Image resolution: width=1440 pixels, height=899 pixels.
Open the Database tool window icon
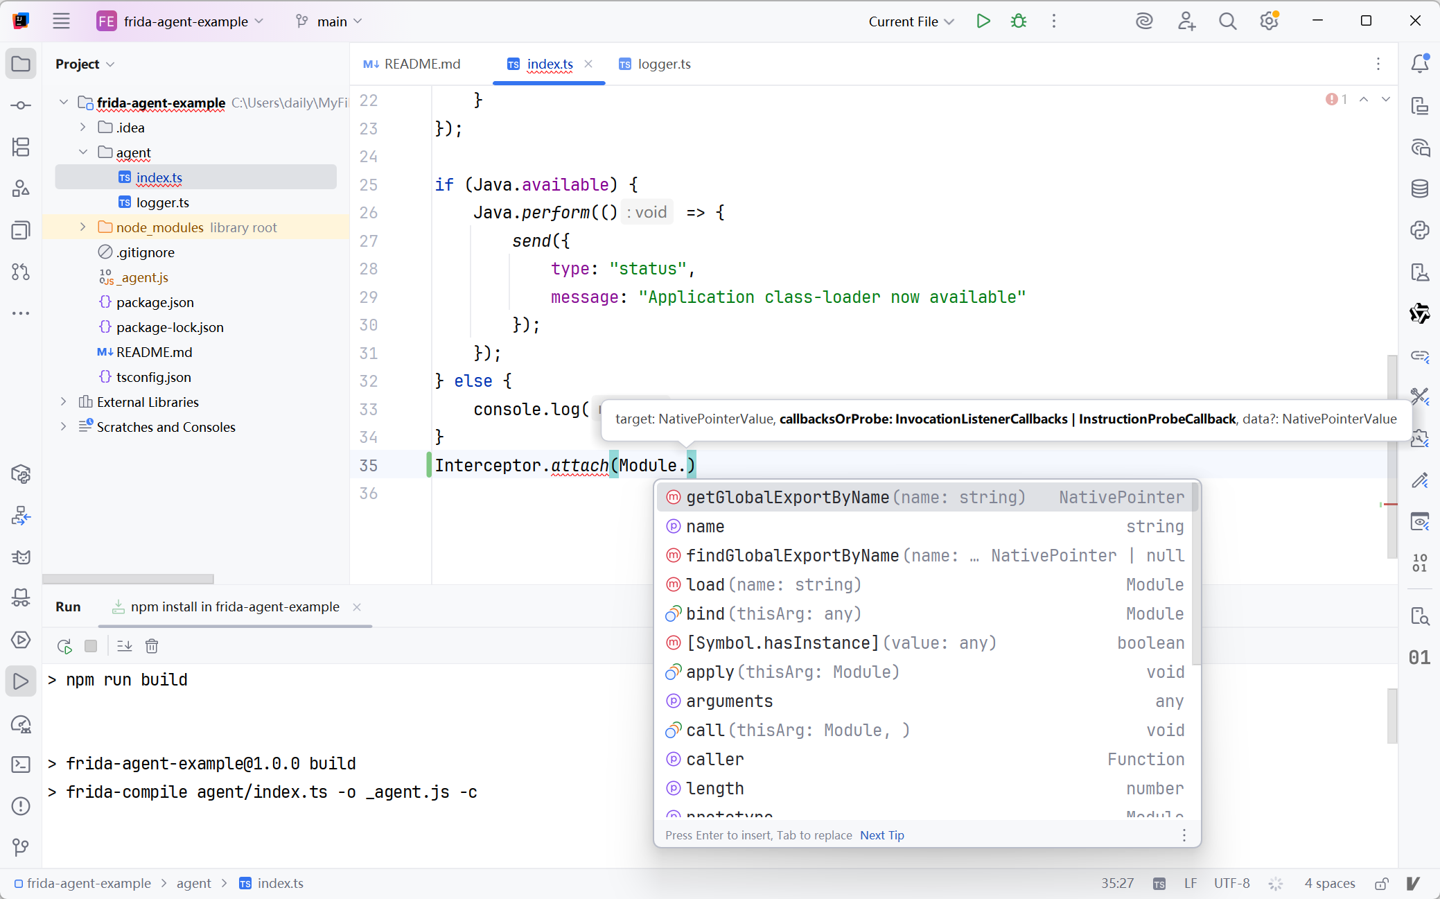click(1419, 188)
